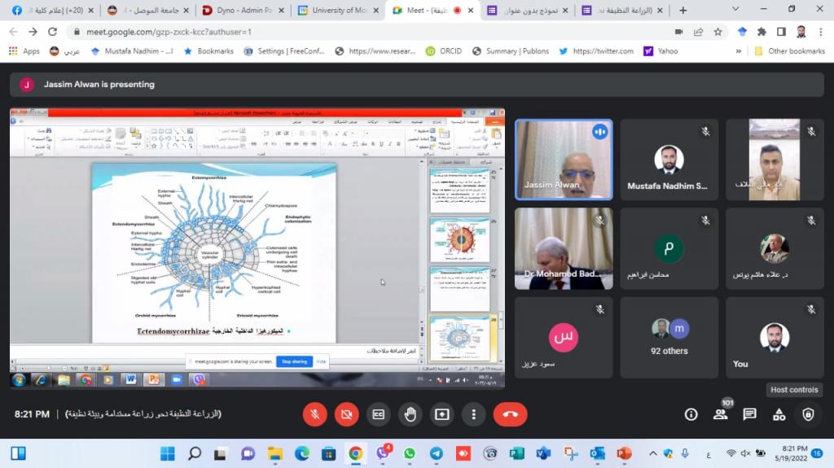Show everyone participants panel
The image size is (834, 468).
720,414
